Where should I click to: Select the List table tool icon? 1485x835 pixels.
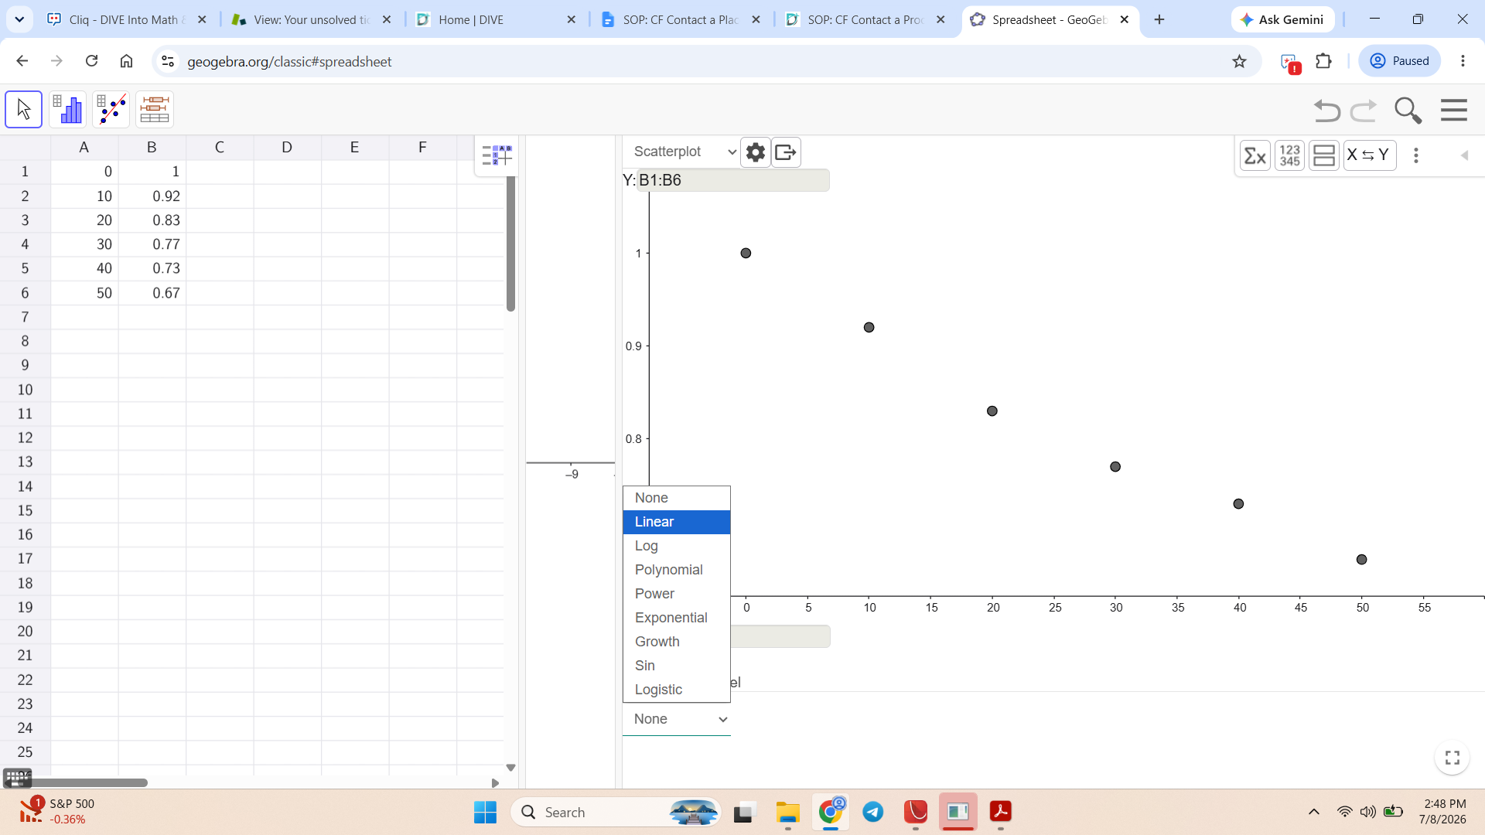click(154, 109)
